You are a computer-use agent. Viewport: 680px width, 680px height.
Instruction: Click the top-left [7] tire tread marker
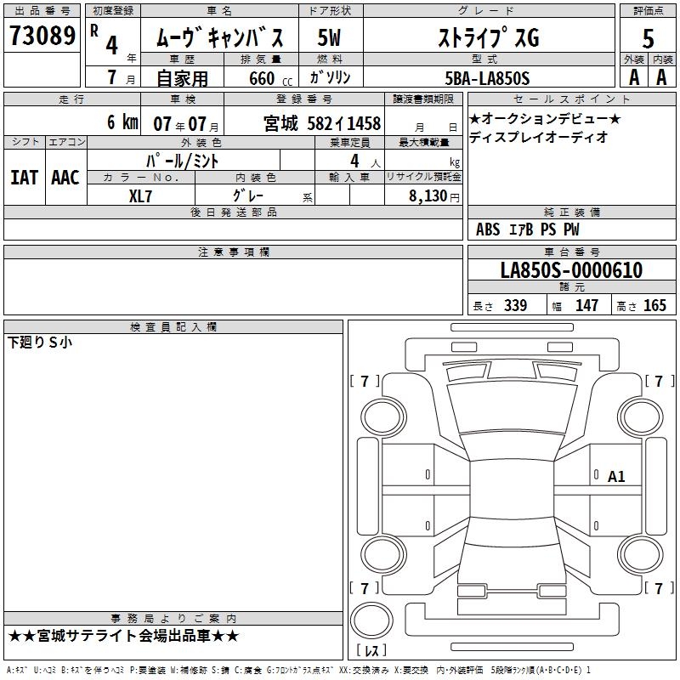(x=365, y=381)
